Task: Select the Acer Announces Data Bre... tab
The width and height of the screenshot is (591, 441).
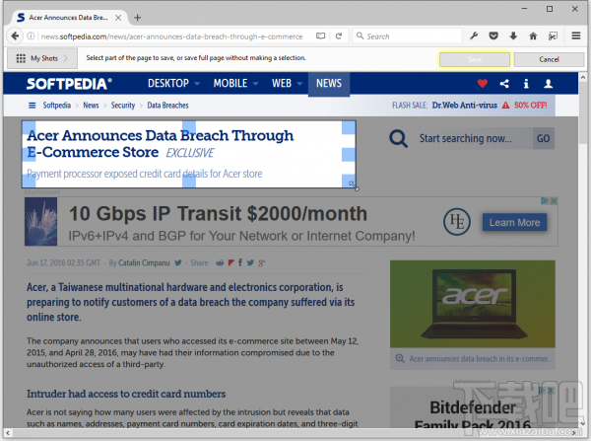Action: [x=68, y=18]
